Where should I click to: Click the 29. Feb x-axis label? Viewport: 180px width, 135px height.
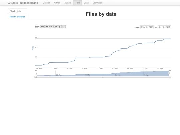(69, 69)
